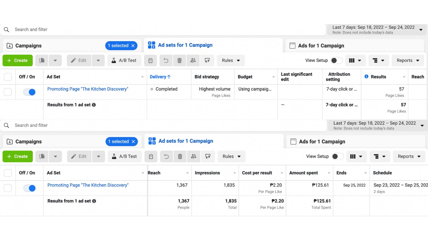Click the clipboard icon in the lower toolbar
Viewport: 428px width, 241px height.
[151, 156]
